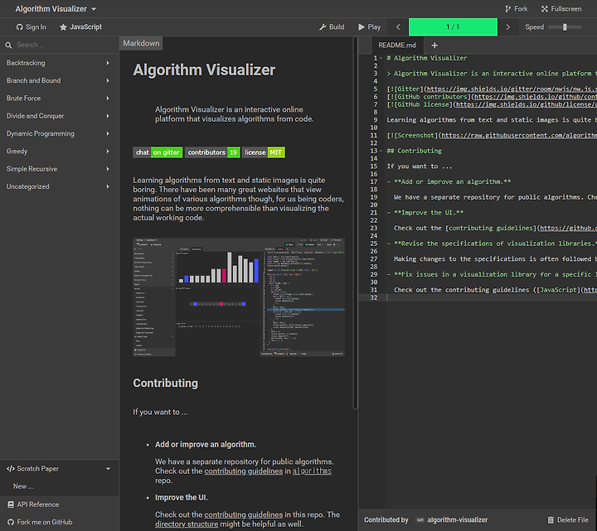
Task: Go to next step with right chevron
Action: click(508, 27)
